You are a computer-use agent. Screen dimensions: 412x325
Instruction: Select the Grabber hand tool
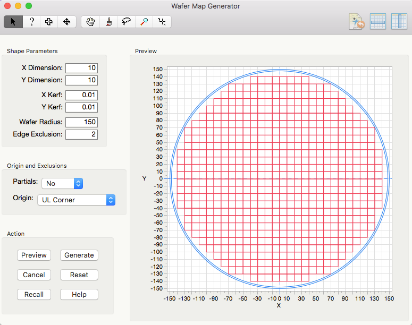tap(90, 22)
